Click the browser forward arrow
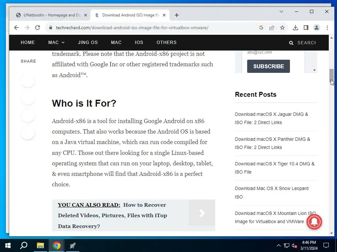Viewport: 337px width, 252px height. click(x=27, y=28)
